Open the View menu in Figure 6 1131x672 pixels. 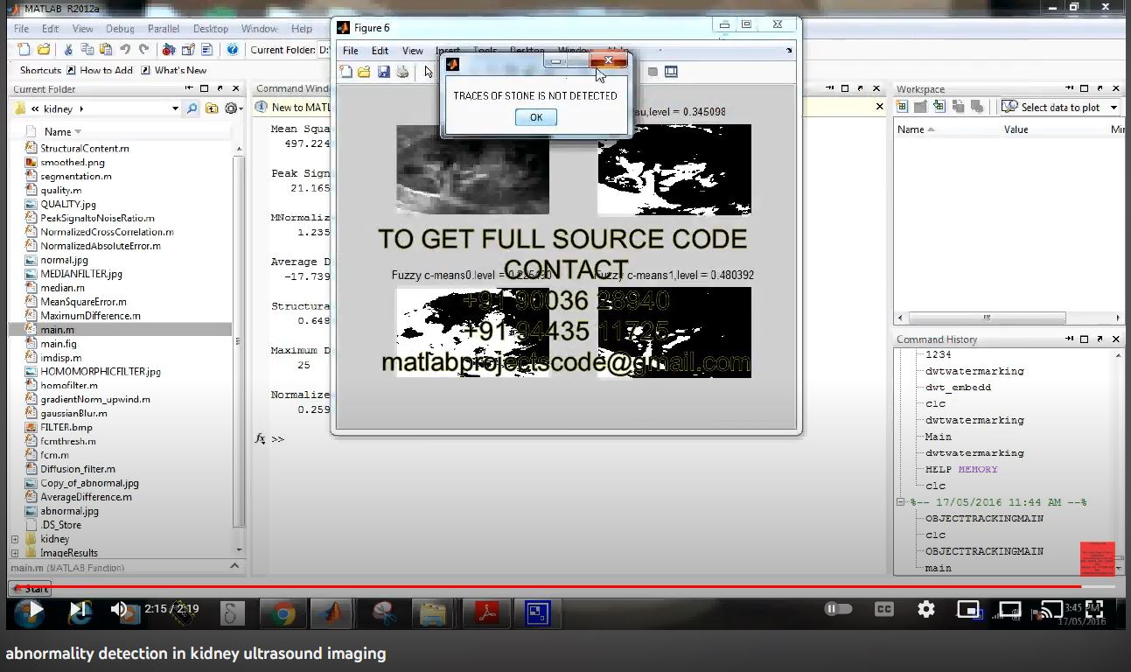412,51
